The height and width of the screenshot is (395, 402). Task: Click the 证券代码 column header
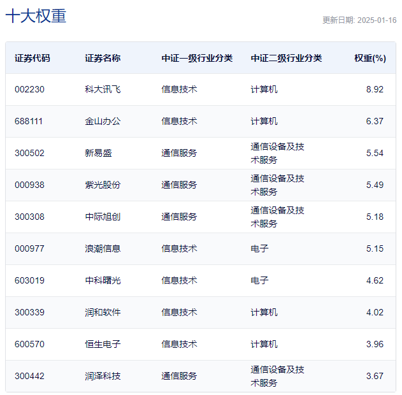32,58
